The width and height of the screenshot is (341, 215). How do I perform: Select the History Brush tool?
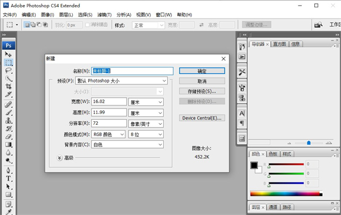(x=9, y=129)
